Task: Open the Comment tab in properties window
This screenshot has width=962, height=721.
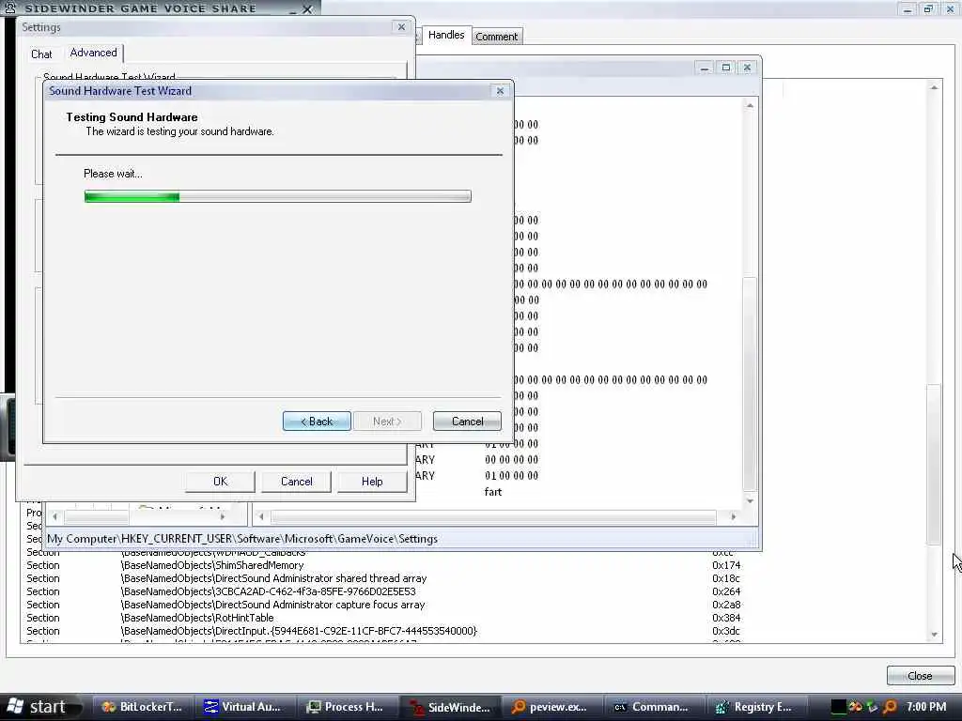Action: [x=496, y=37]
